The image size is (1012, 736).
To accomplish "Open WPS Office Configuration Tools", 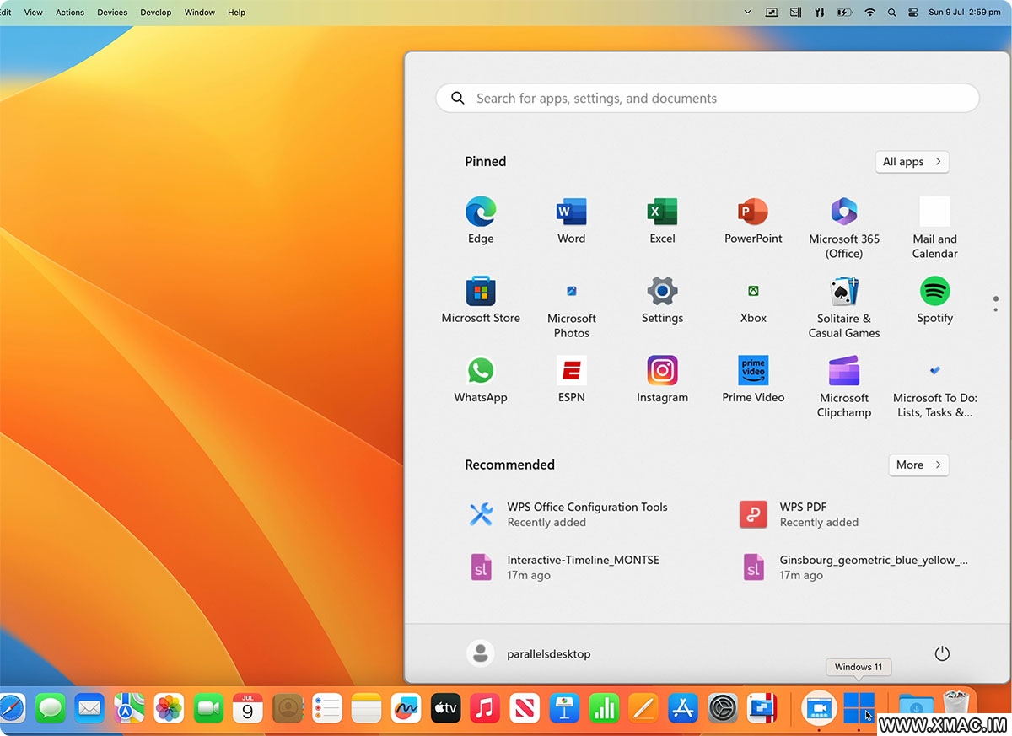I will pyautogui.click(x=569, y=514).
